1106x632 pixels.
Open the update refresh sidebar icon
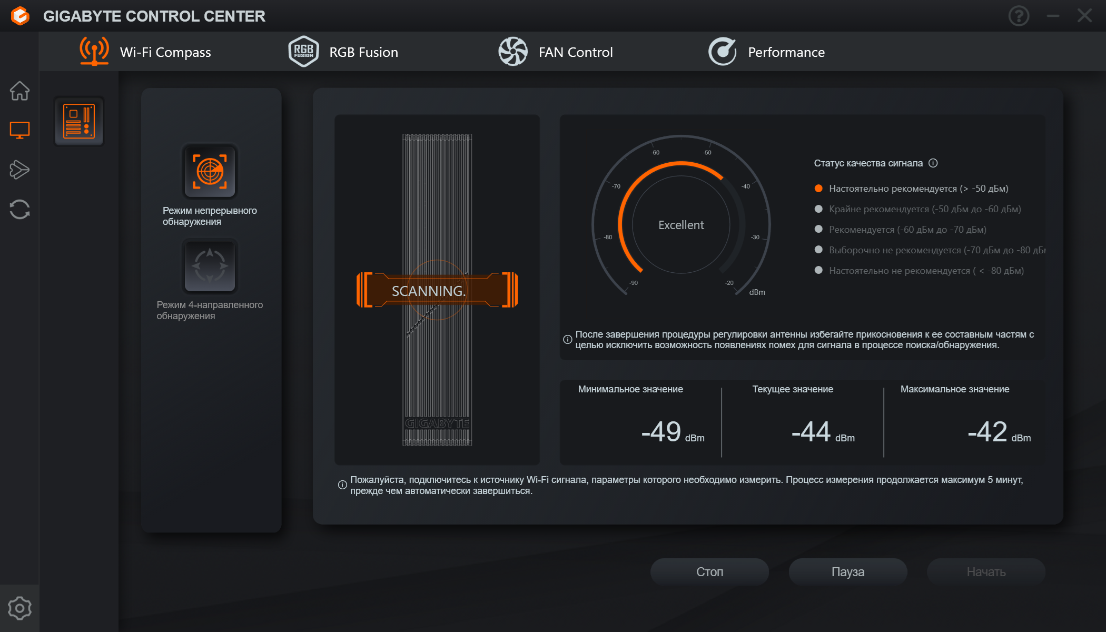[19, 209]
